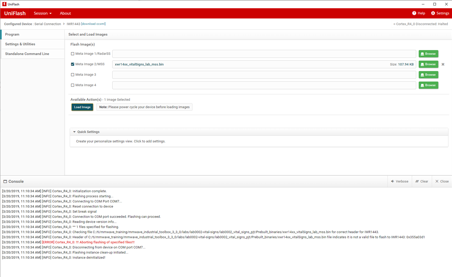Image resolution: width=452 pixels, height=277 pixels.
Task: Uncheck the Meta Image 2/MSS checkbox
Action: tap(72, 64)
